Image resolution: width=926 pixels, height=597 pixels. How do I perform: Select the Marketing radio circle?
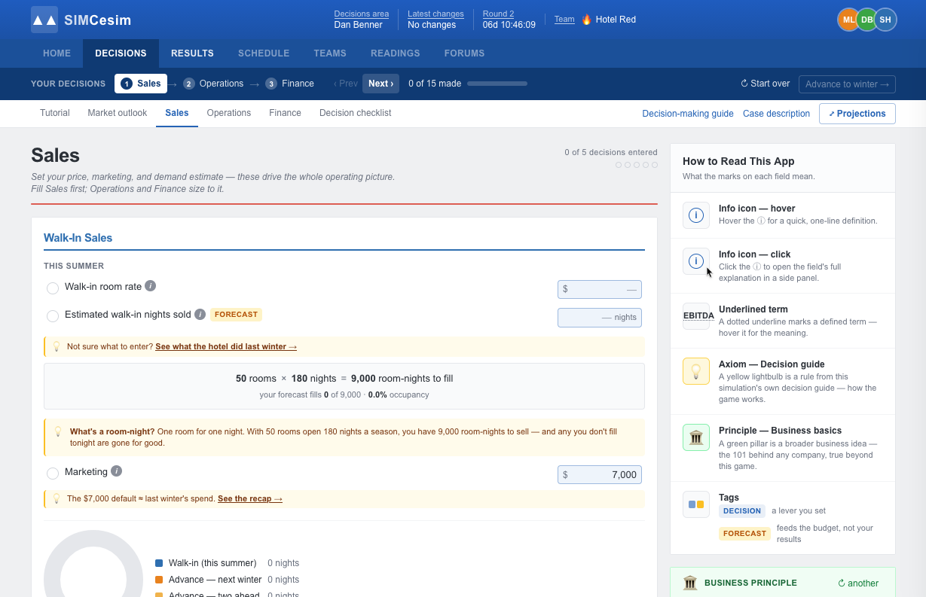53,474
